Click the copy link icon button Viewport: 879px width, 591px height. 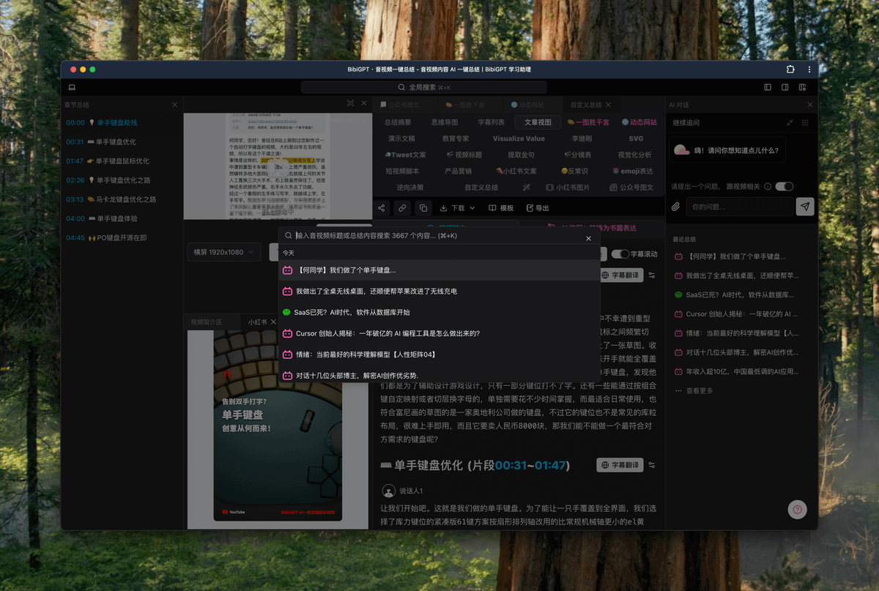pos(402,208)
